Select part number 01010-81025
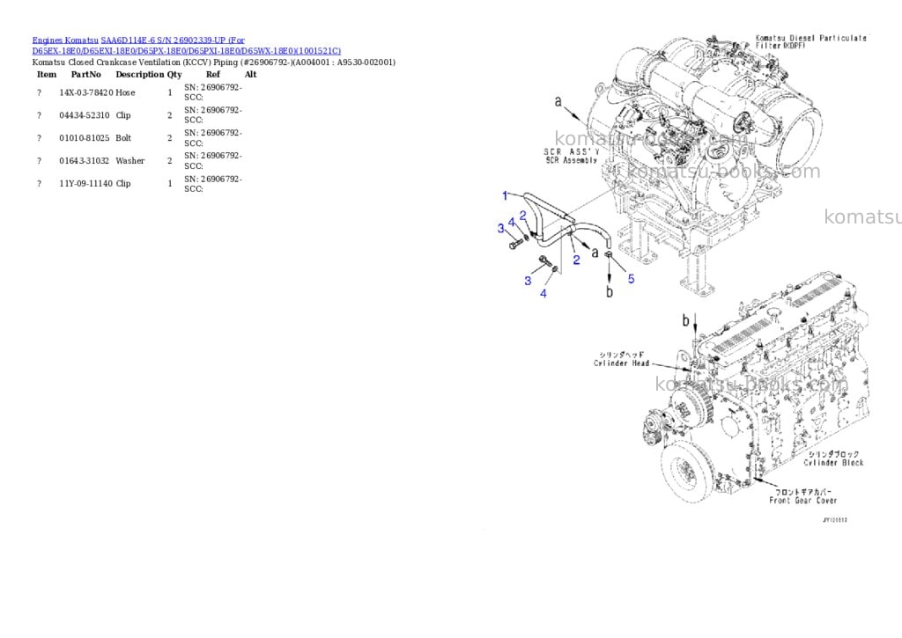 click(x=85, y=138)
